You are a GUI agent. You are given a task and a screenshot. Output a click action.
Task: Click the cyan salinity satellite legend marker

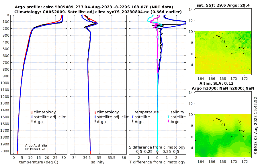(x=169, y=117)
